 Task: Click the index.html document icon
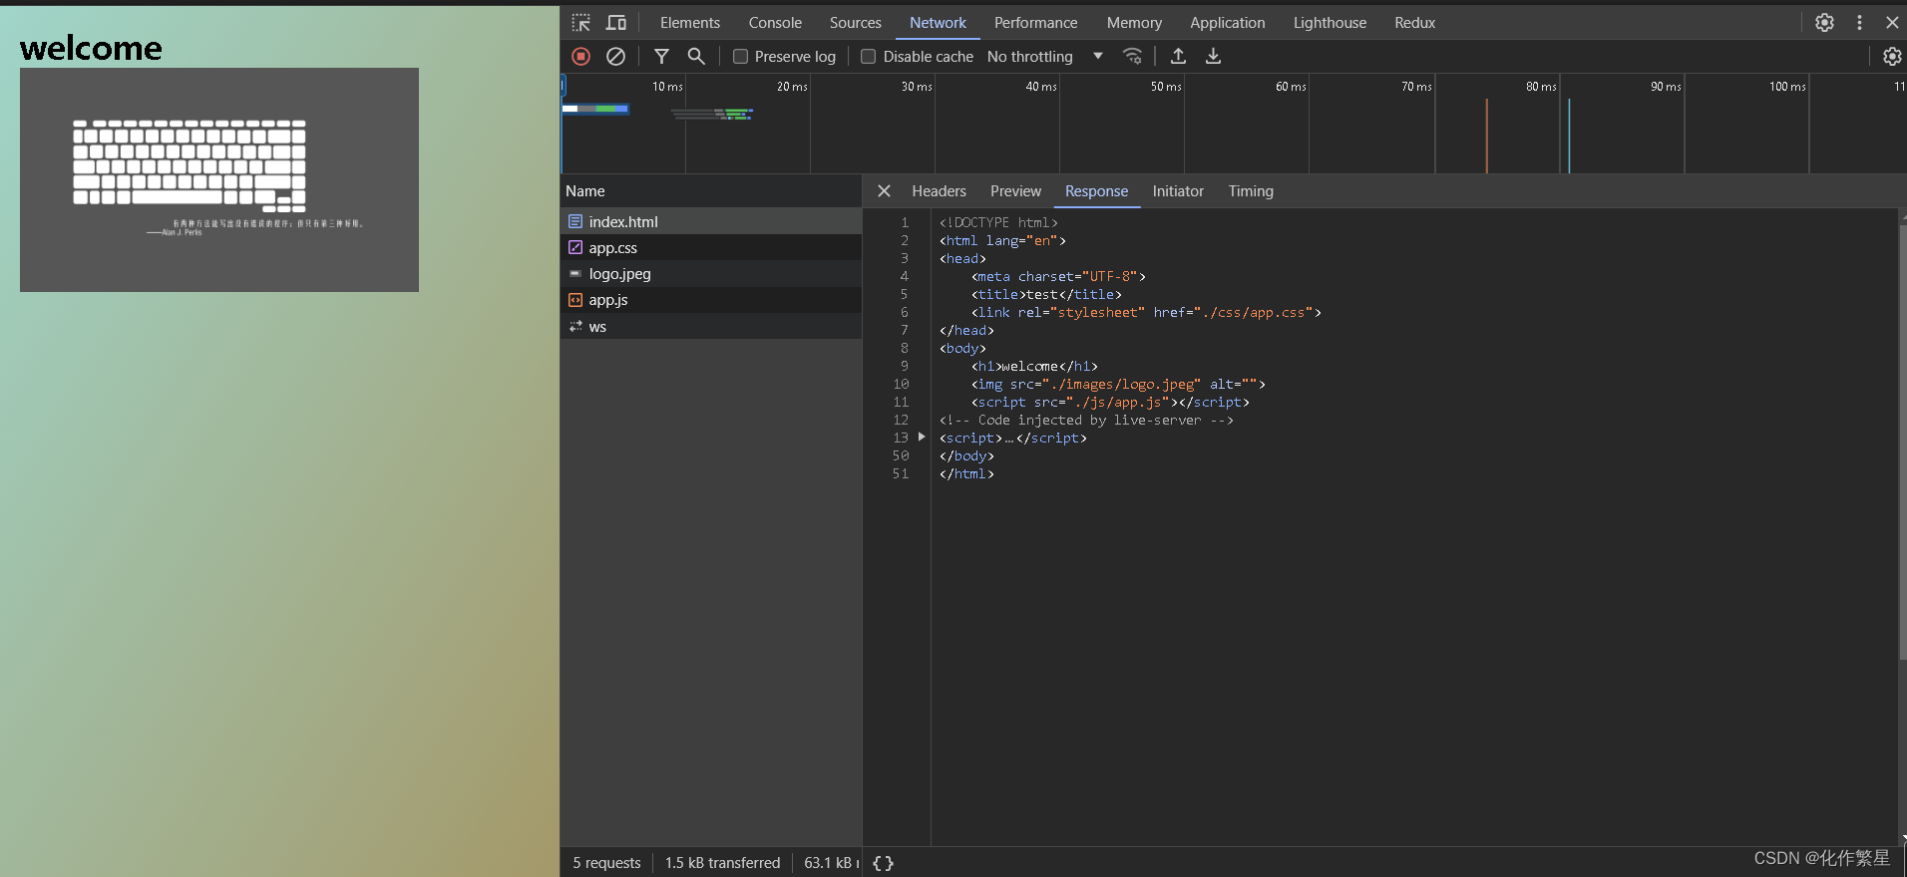[x=575, y=221]
